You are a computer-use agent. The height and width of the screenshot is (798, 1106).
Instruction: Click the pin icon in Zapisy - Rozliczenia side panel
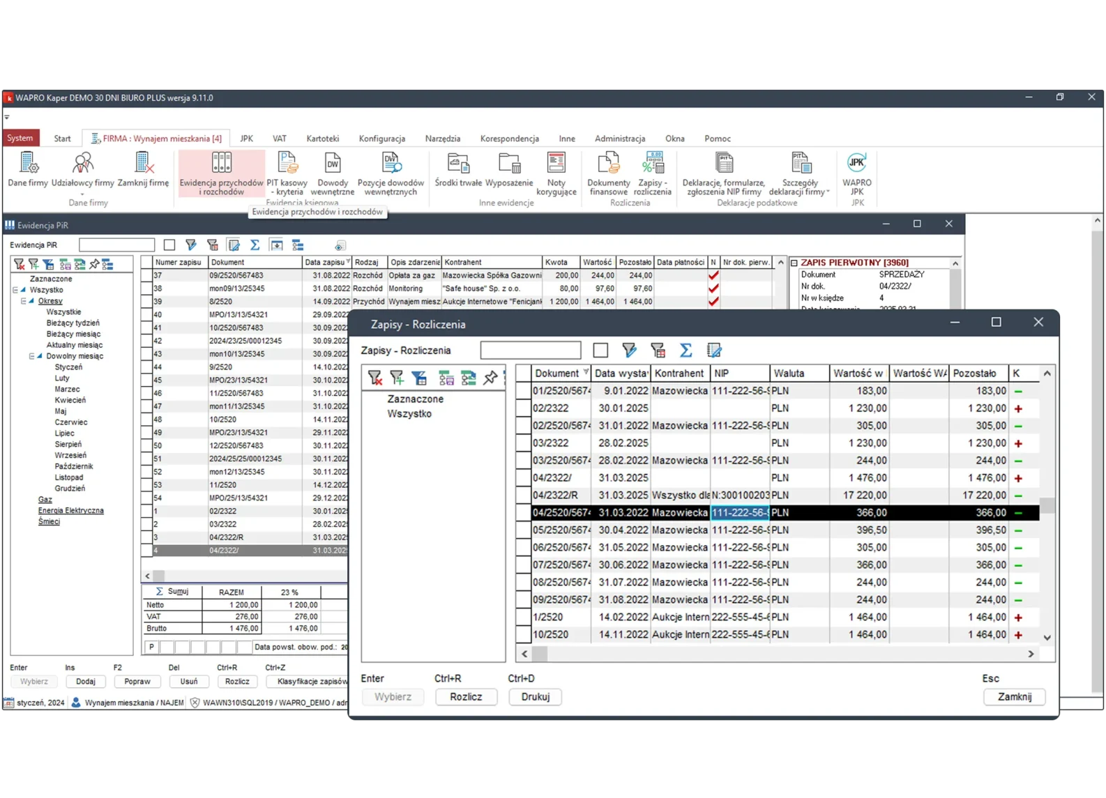pyautogui.click(x=490, y=378)
